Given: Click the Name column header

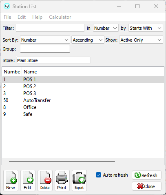Looking at the screenshot, I should [30, 72].
